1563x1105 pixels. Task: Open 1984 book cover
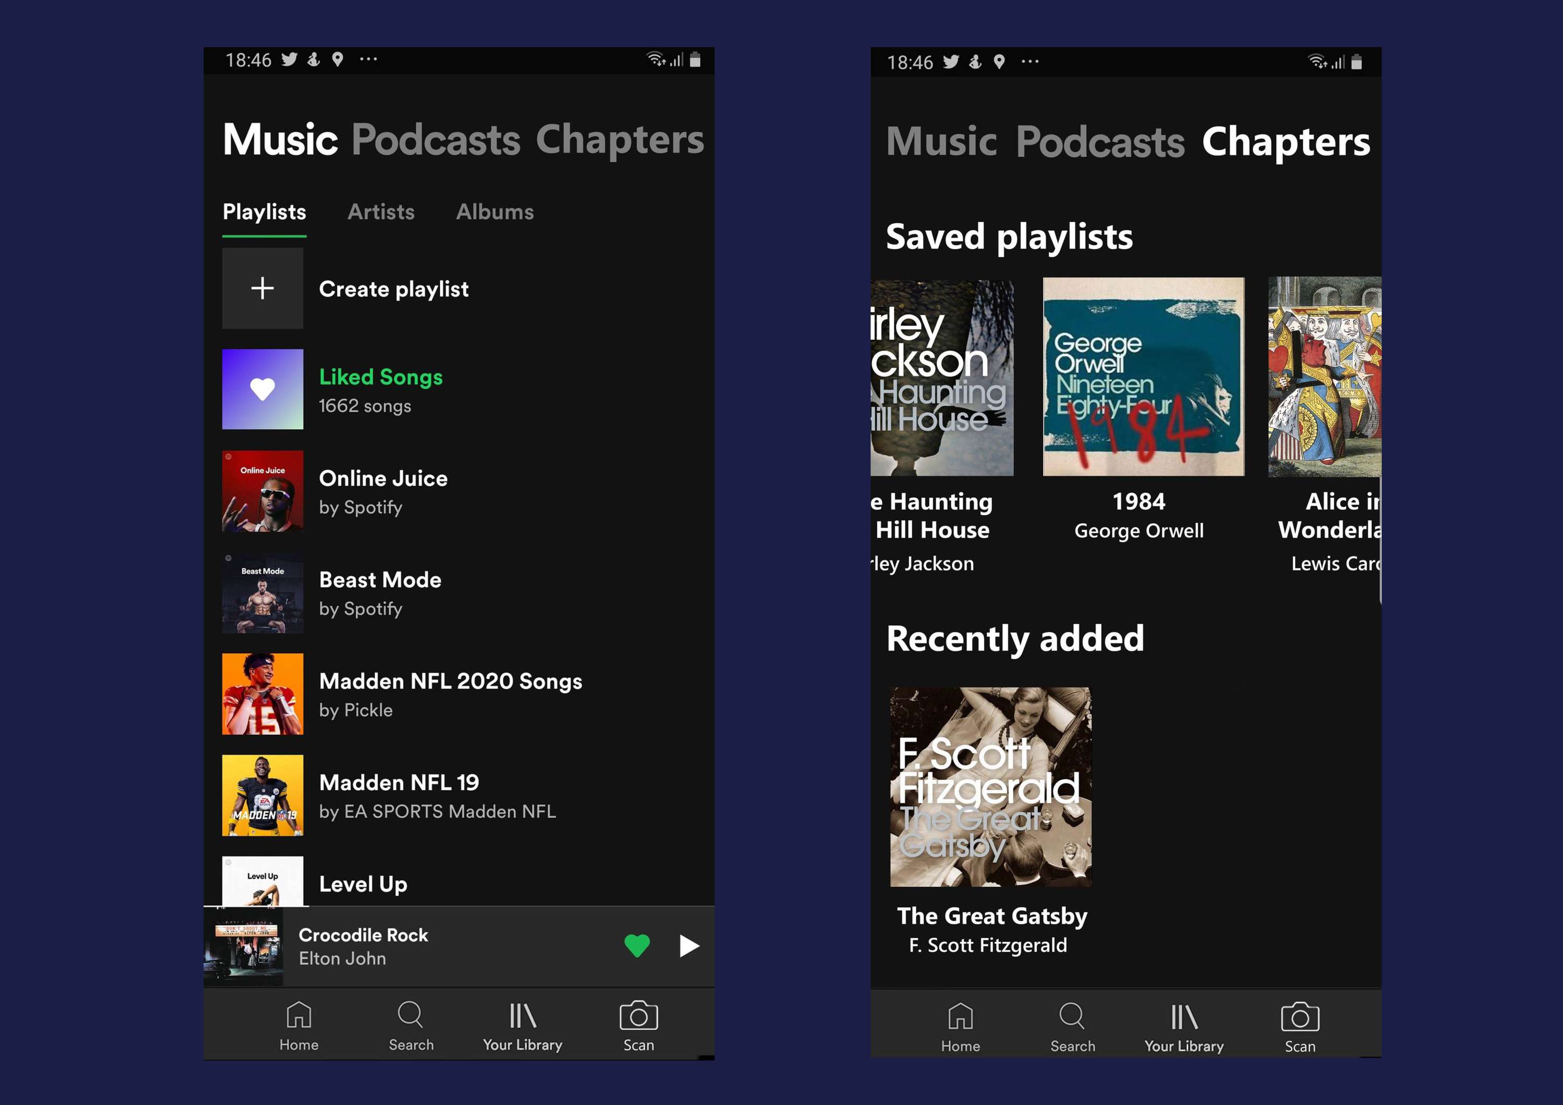[x=1144, y=377]
